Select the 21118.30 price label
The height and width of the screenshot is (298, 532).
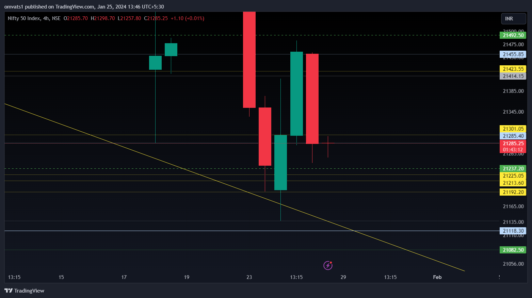[x=513, y=231]
